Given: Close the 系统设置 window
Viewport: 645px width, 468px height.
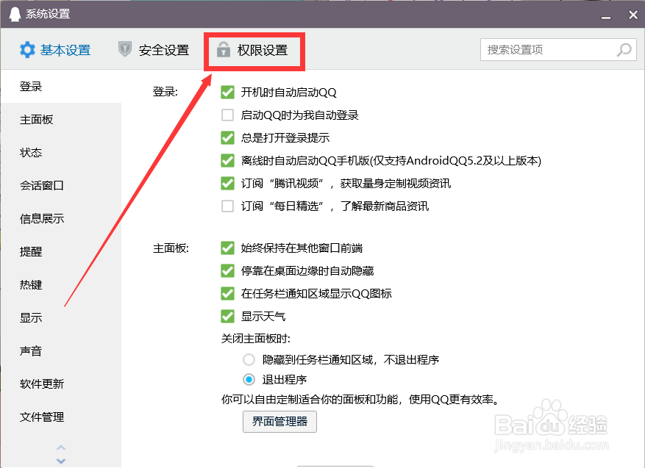Looking at the screenshot, I should pos(633,15).
